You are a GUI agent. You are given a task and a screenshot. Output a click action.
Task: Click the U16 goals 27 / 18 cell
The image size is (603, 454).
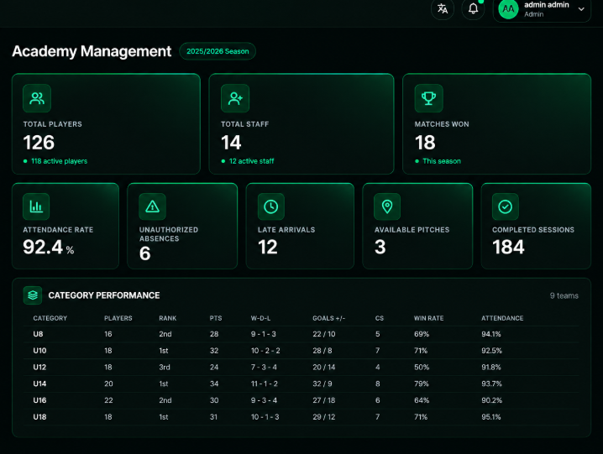[324, 400]
